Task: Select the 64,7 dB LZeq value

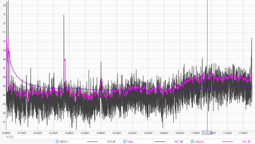Action: point(179,141)
